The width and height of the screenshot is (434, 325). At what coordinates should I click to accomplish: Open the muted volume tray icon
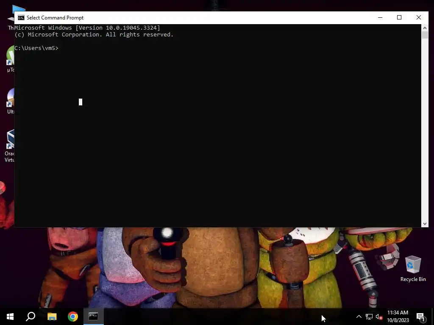(379, 317)
